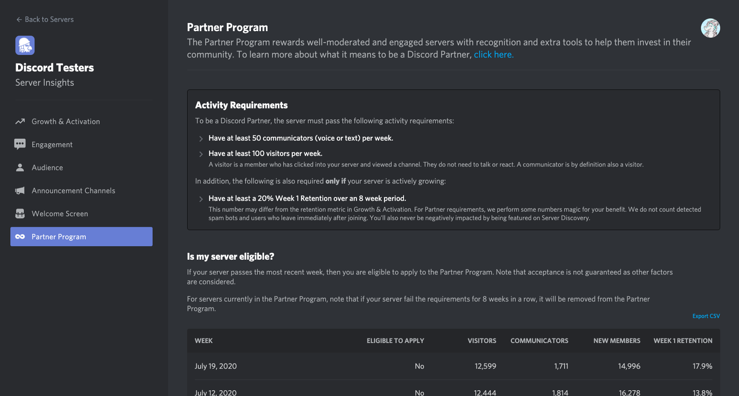Click the Growth & Activation chart icon
The height and width of the screenshot is (396, 739).
coord(20,121)
